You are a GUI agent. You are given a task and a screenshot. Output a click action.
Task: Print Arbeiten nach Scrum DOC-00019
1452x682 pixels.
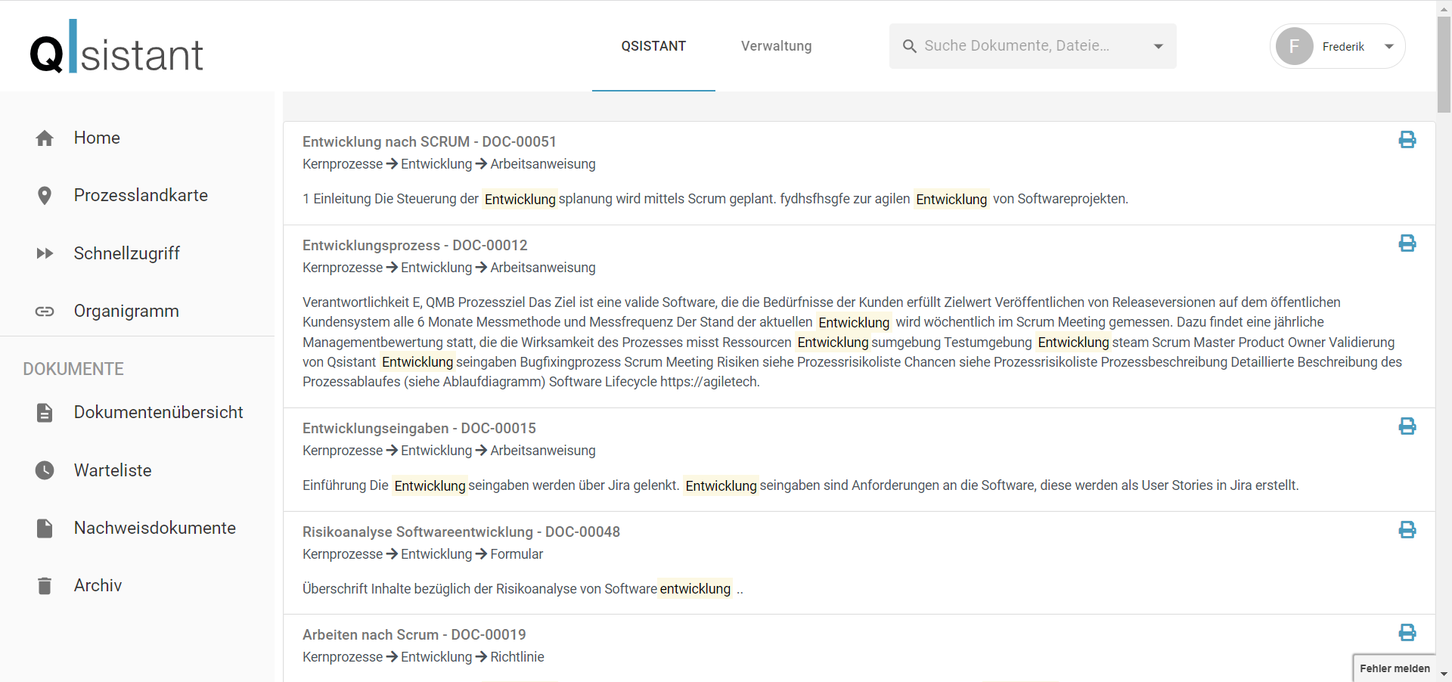tap(1407, 633)
